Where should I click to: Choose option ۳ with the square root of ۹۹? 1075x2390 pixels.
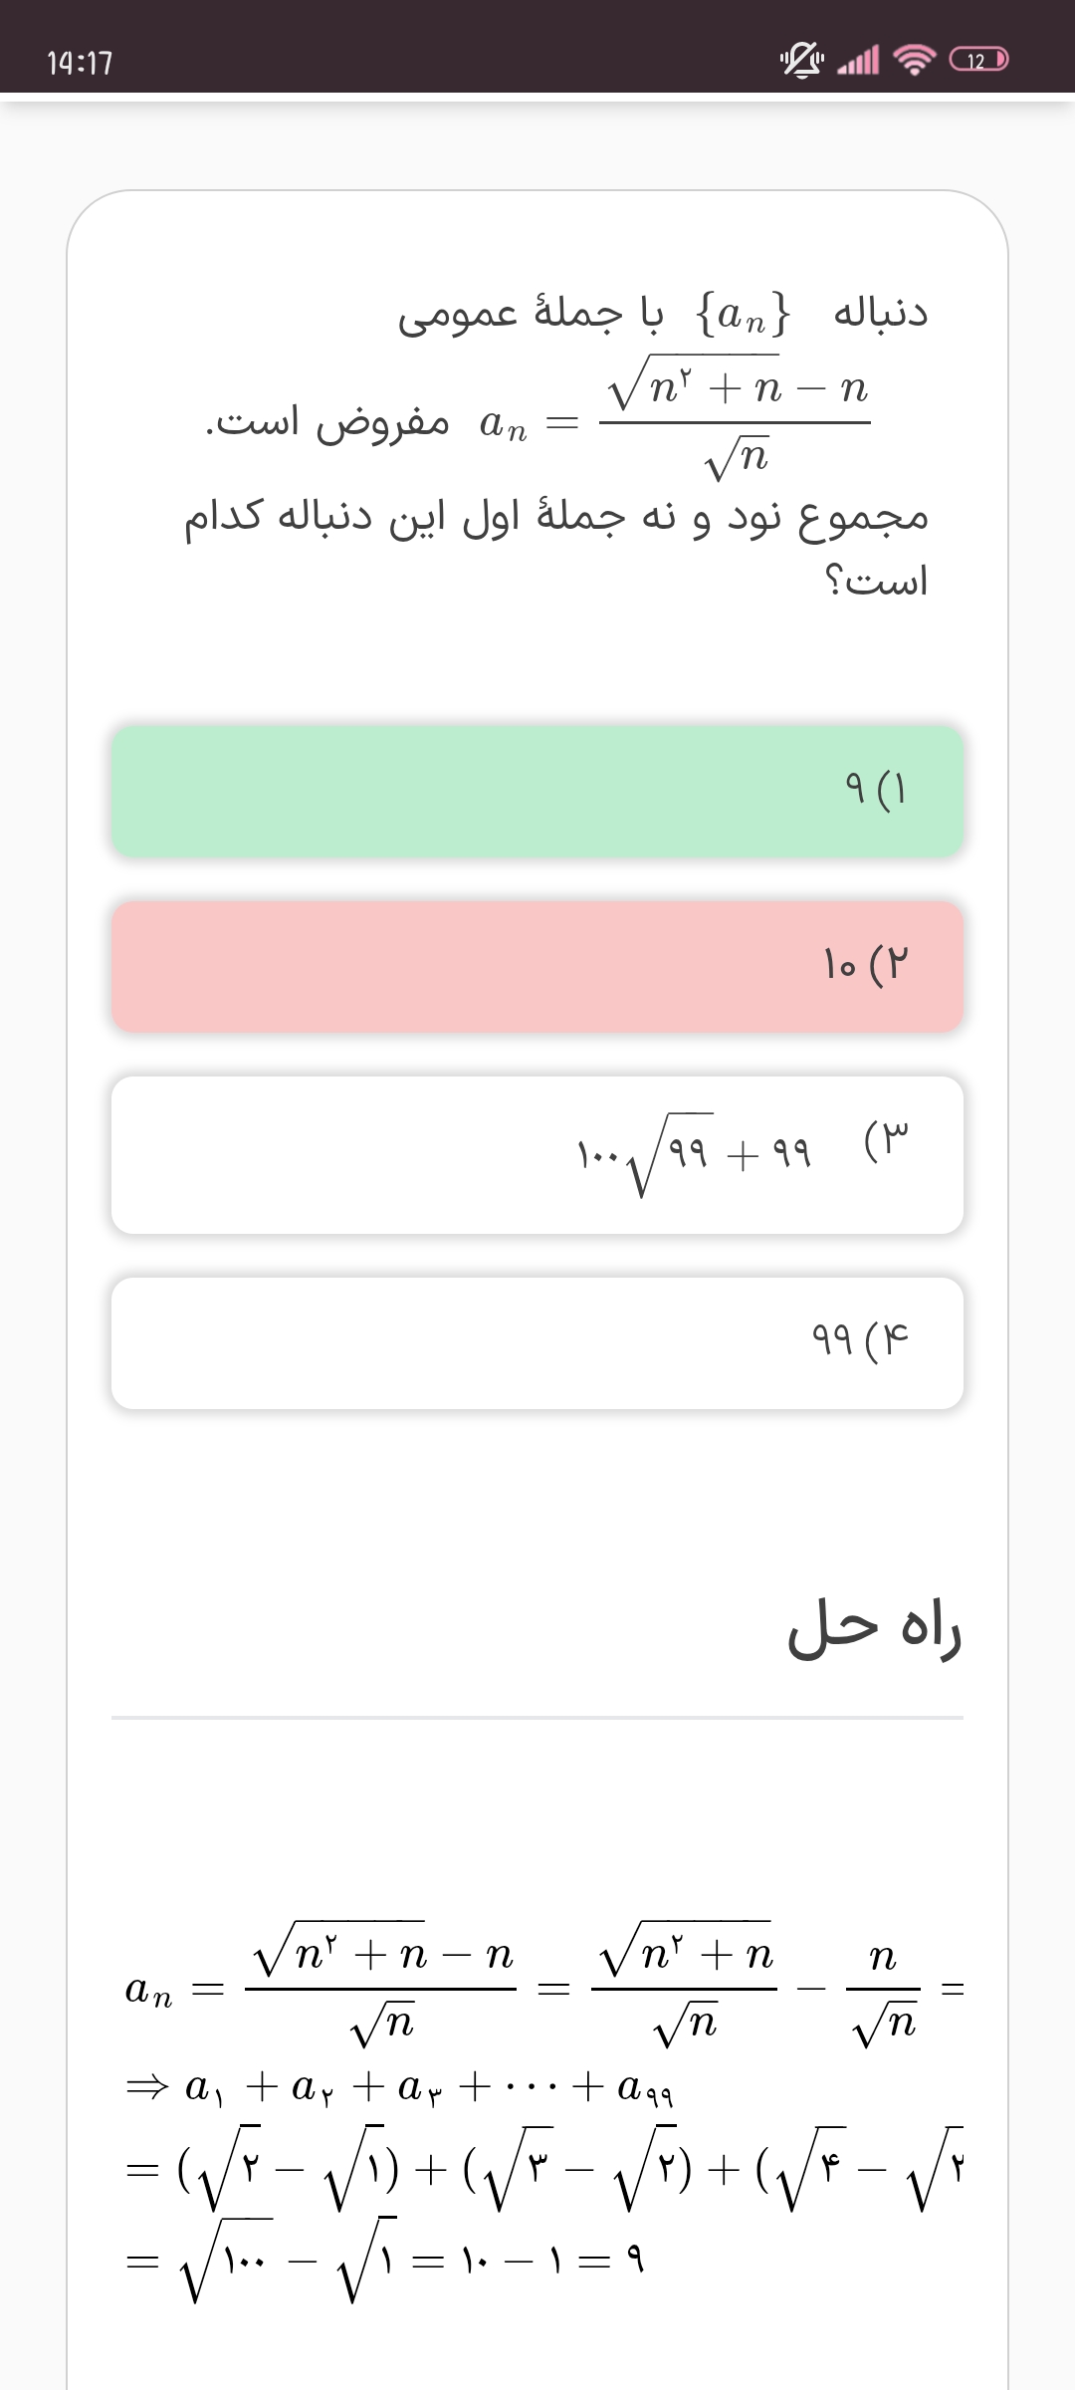point(537,1155)
